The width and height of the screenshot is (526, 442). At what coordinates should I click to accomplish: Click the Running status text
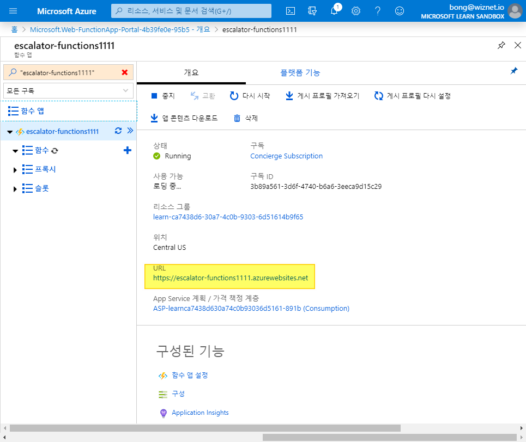coord(178,156)
